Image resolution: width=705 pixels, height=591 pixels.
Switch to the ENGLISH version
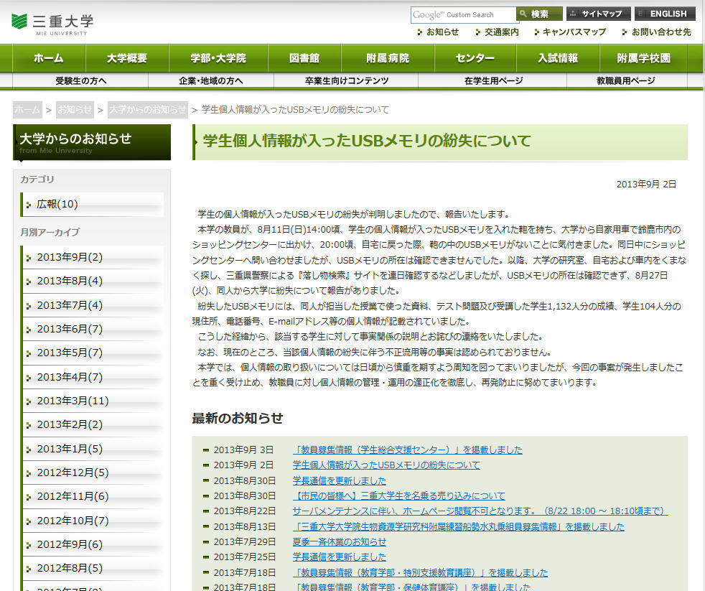[x=665, y=14]
